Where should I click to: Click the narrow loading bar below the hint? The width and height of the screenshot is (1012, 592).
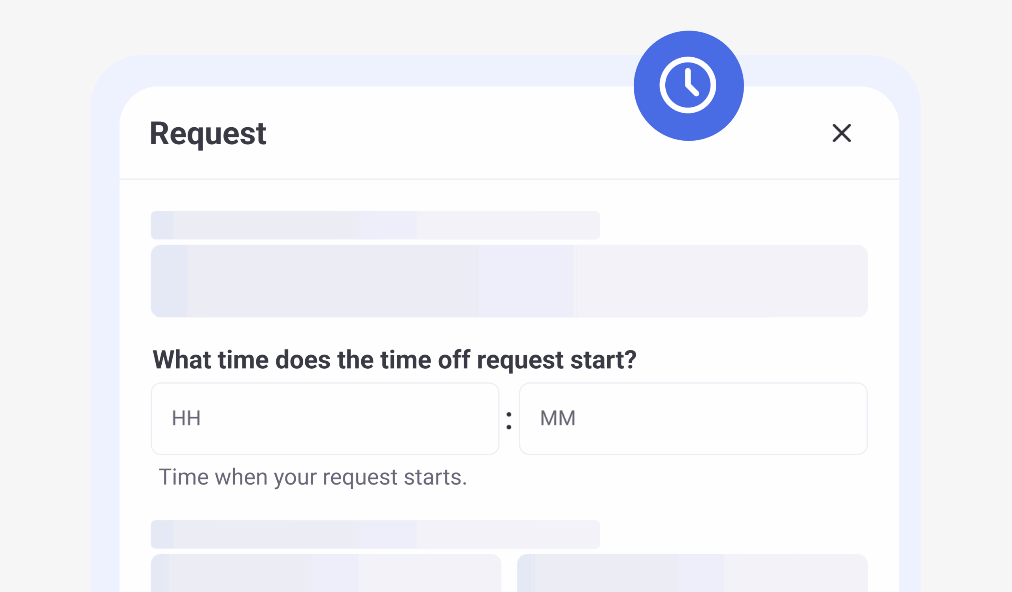[375, 534]
